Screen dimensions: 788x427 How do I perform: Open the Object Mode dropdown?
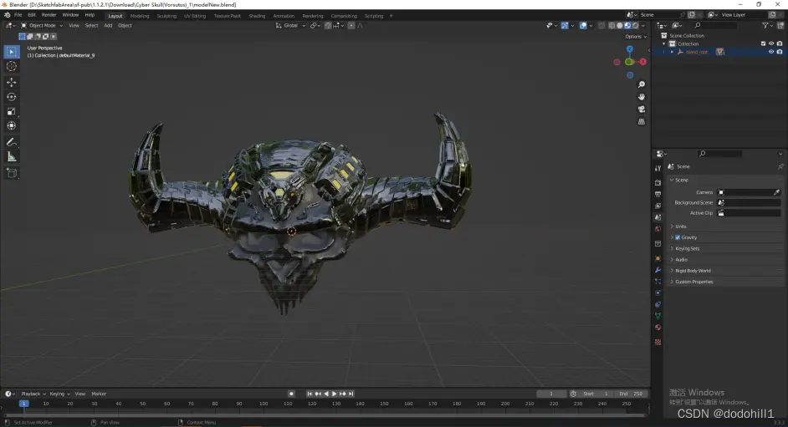(42, 25)
